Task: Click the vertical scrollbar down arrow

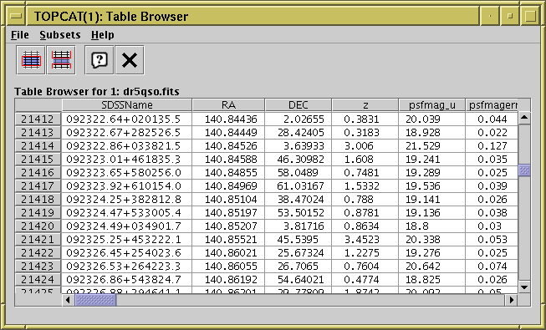Action: click(524, 287)
